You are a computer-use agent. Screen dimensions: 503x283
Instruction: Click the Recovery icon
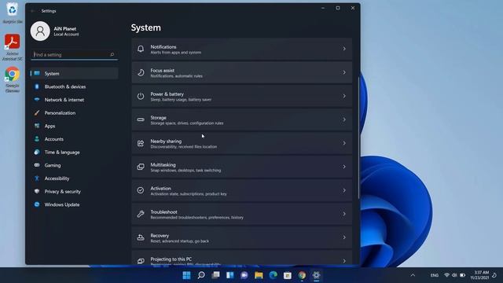pyautogui.click(x=141, y=237)
